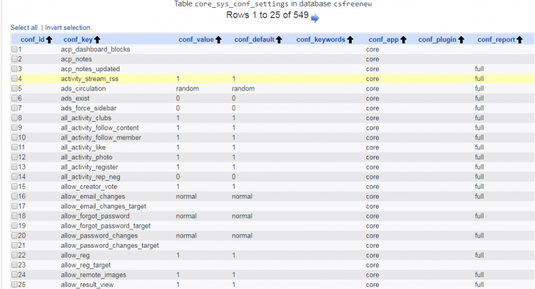This screenshot has height=289, width=535.
Task: Click the conf_app column sort arrow
Action: coord(402,39)
